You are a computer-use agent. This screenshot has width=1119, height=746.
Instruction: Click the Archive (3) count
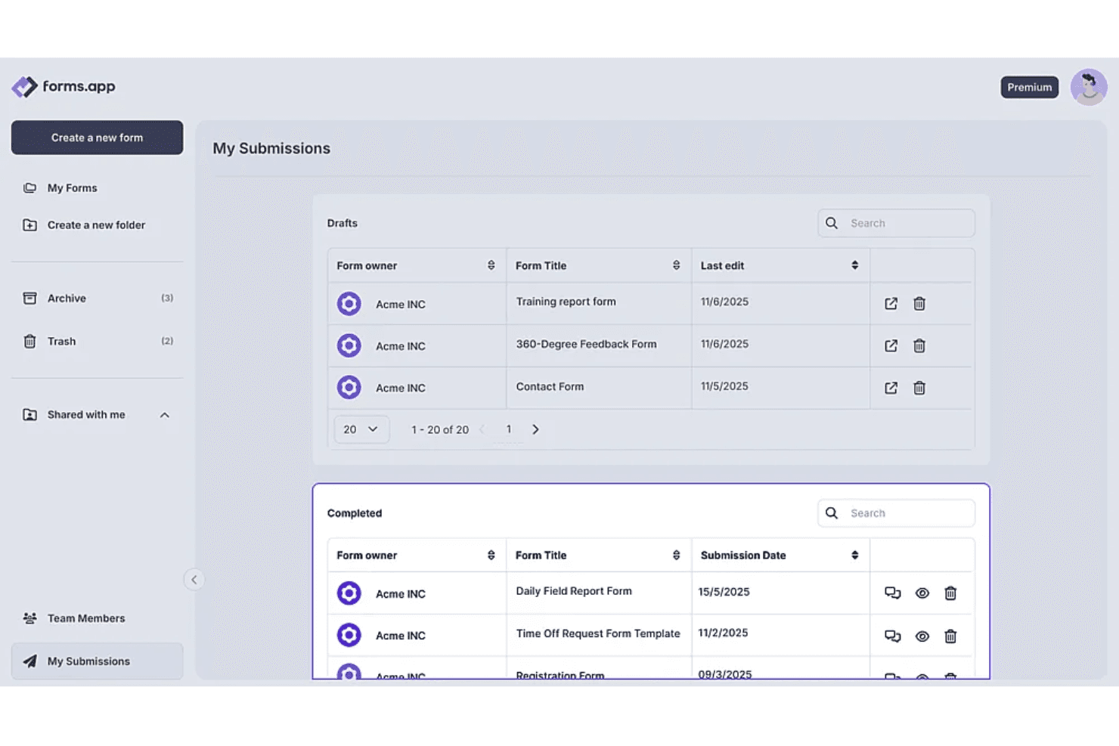(167, 299)
